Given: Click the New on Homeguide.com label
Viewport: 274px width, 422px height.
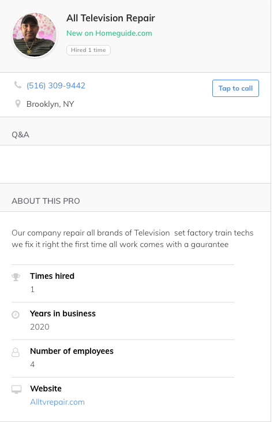Looking at the screenshot, I should (109, 33).
